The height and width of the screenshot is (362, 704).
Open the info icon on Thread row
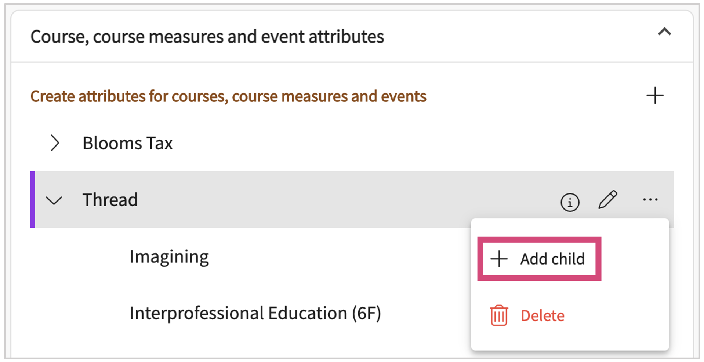(x=570, y=202)
